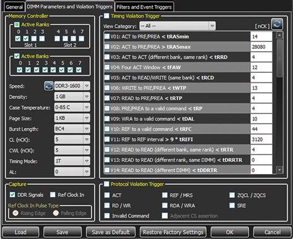This screenshot has height=239, width=293.
Task: Click the Load button
Action: click(x=20, y=232)
